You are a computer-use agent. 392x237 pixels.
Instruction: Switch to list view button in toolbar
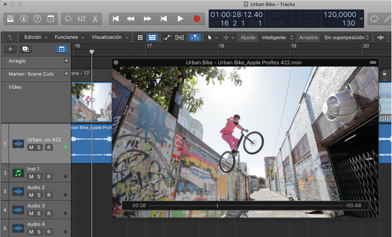[x=152, y=37]
